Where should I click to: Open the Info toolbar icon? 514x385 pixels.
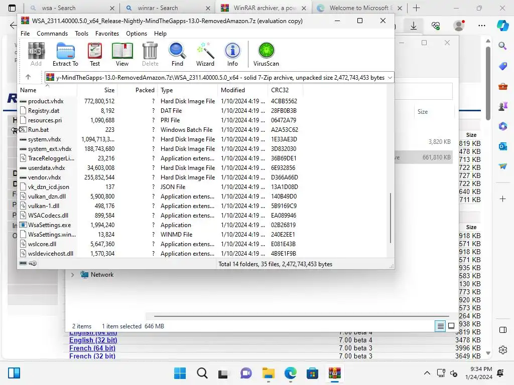[x=232, y=54]
